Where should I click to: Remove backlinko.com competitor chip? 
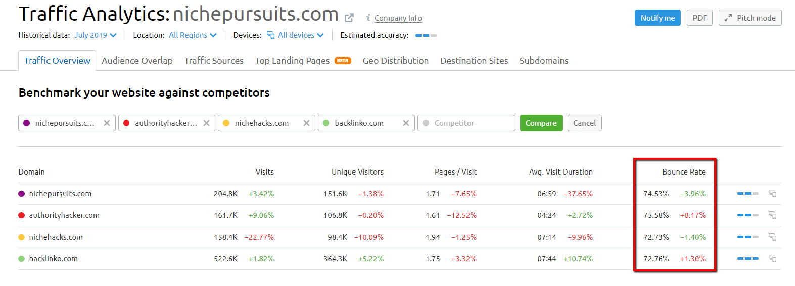pyautogui.click(x=406, y=123)
